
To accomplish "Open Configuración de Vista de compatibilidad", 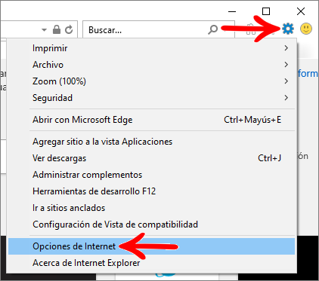I will pos(151,224).
